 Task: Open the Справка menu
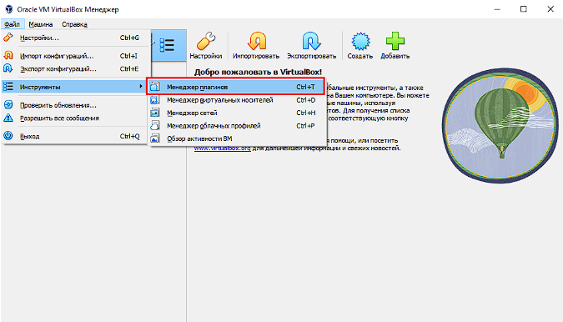tap(74, 24)
